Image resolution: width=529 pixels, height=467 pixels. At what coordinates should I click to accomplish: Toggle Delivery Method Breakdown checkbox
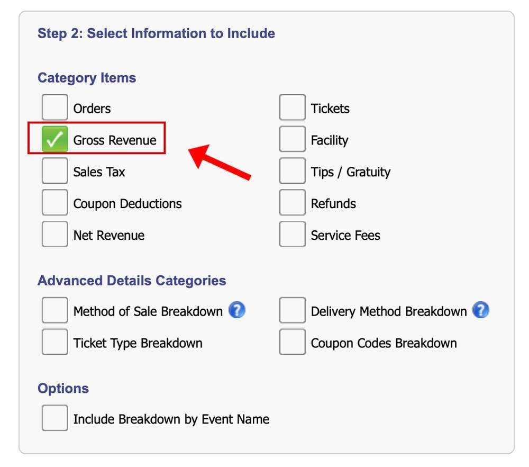tap(293, 311)
